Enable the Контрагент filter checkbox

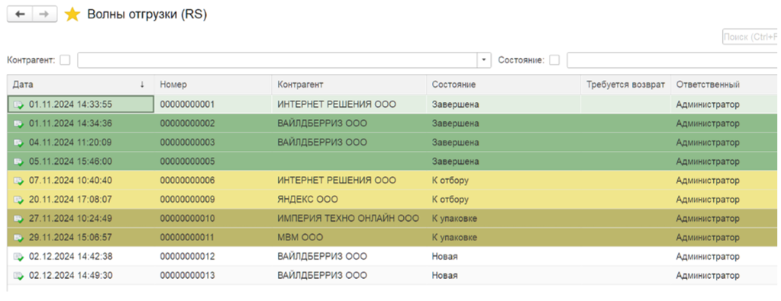(65, 60)
